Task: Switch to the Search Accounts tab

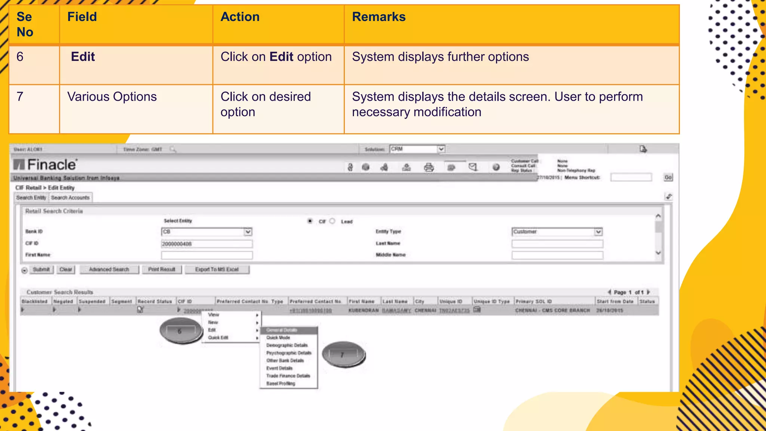Action: [x=70, y=198]
